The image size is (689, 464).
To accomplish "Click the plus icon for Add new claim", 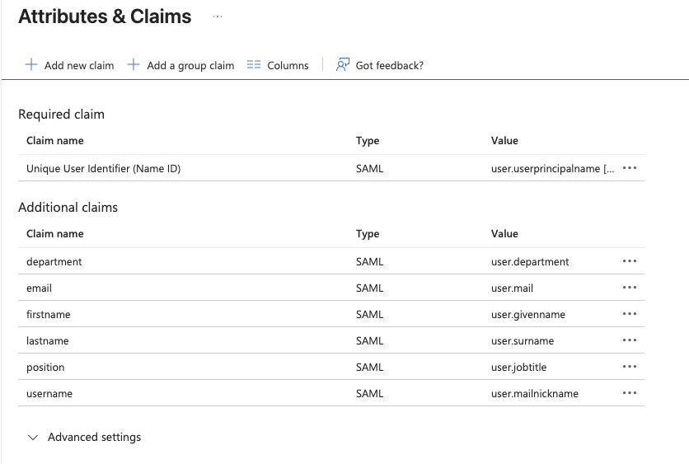I will [31, 65].
